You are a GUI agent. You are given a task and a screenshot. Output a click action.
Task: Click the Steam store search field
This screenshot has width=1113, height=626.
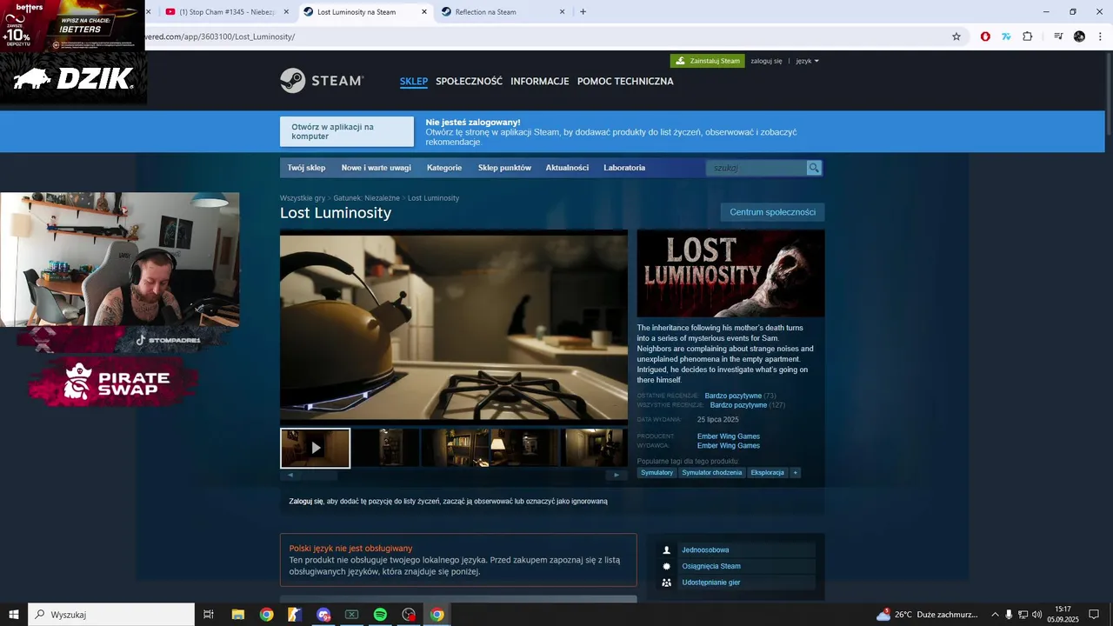click(756, 168)
